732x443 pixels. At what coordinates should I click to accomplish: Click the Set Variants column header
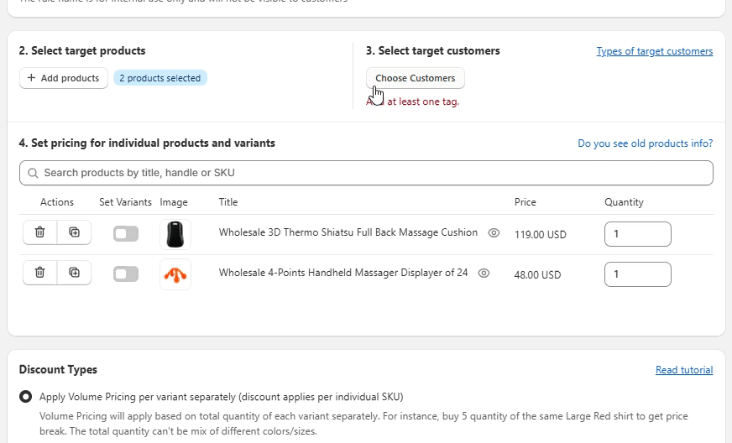(125, 202)
